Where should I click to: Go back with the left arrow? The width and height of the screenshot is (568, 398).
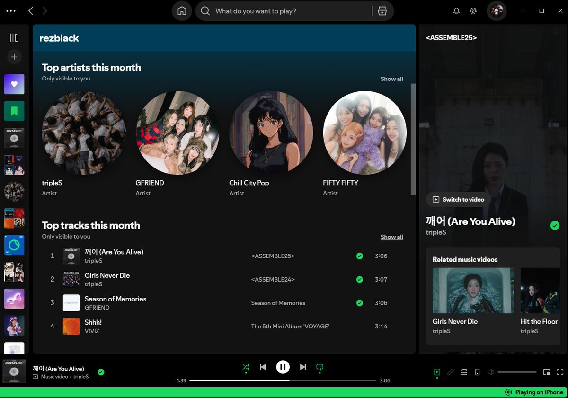tap(31, 11)
